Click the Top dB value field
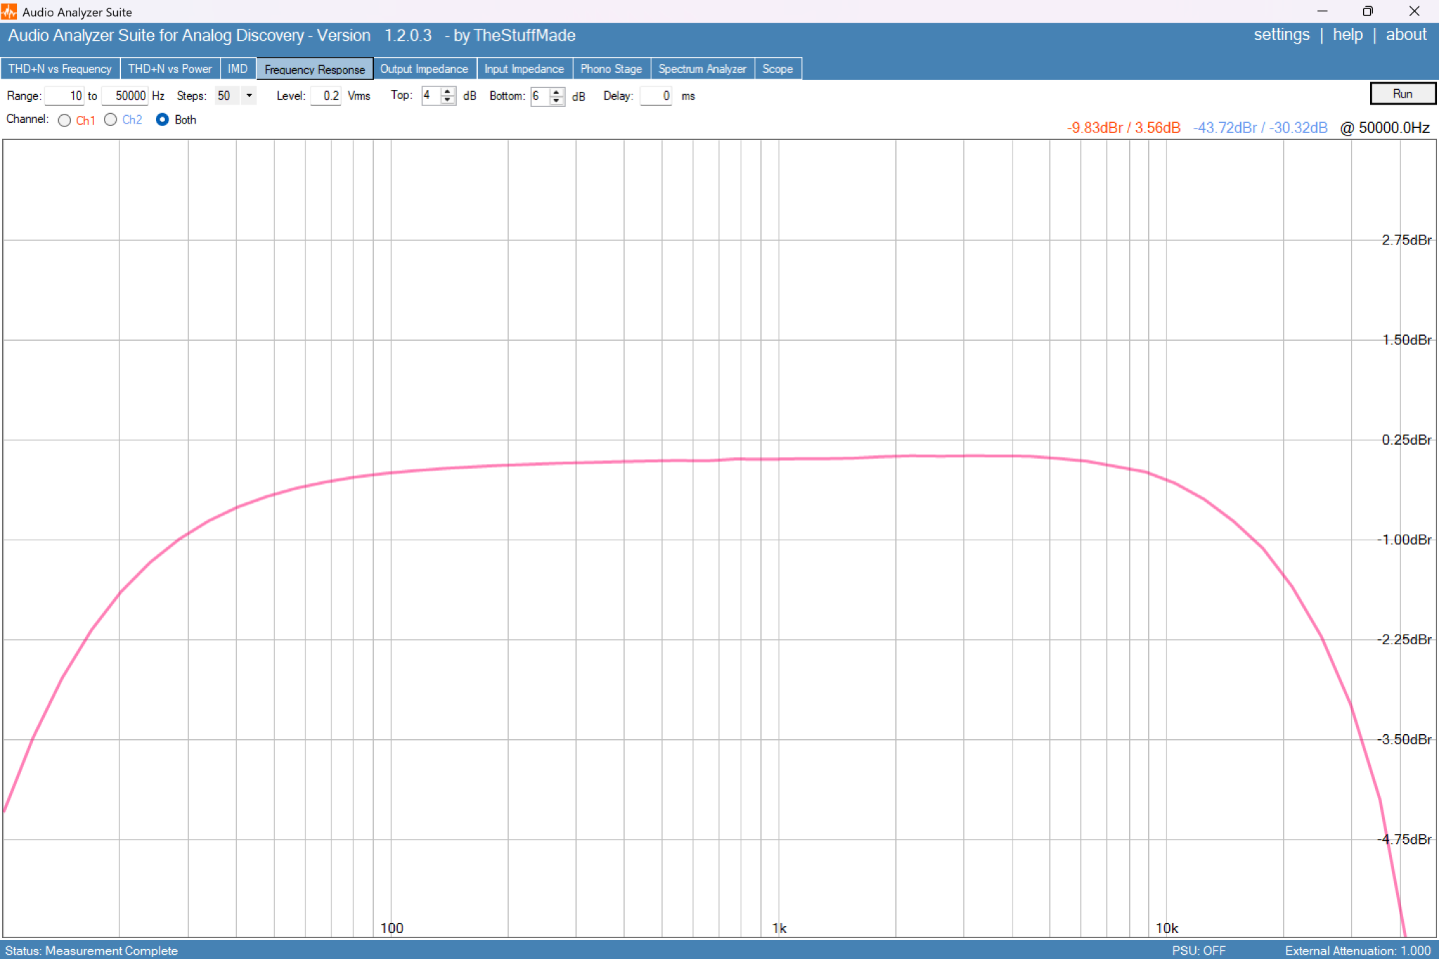Image resolution: width=1439 pixels, height=959 pixels. tap(431, 96)
